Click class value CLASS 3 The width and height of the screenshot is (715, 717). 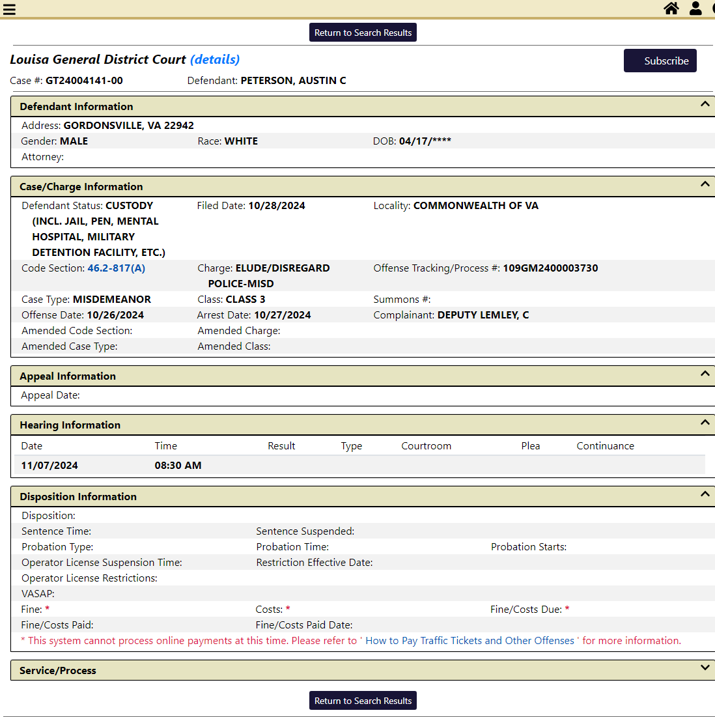point(245,300)
